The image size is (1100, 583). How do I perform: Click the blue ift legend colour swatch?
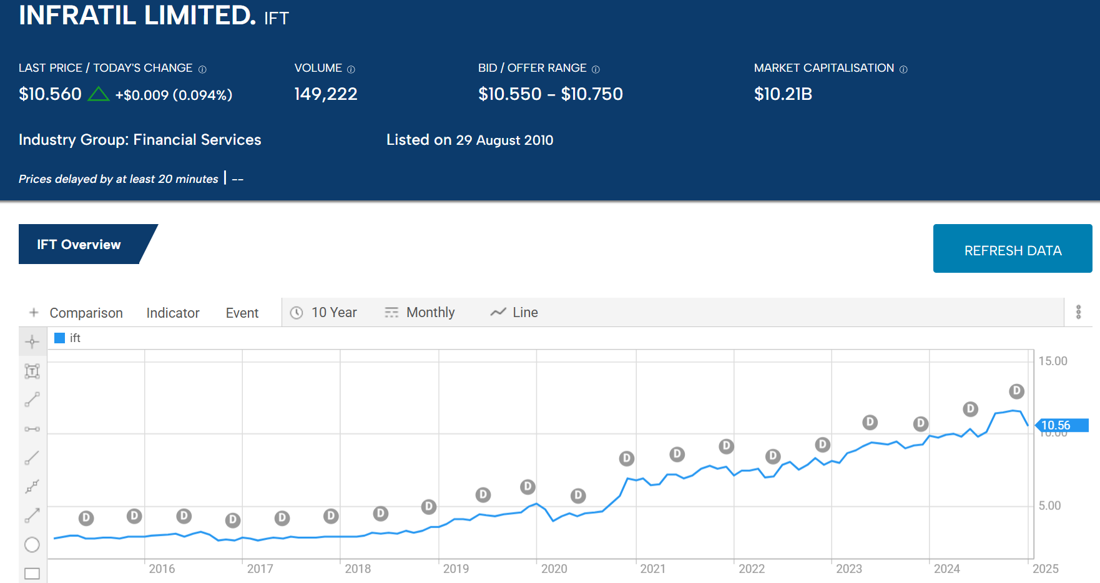[x=60, y=338]
